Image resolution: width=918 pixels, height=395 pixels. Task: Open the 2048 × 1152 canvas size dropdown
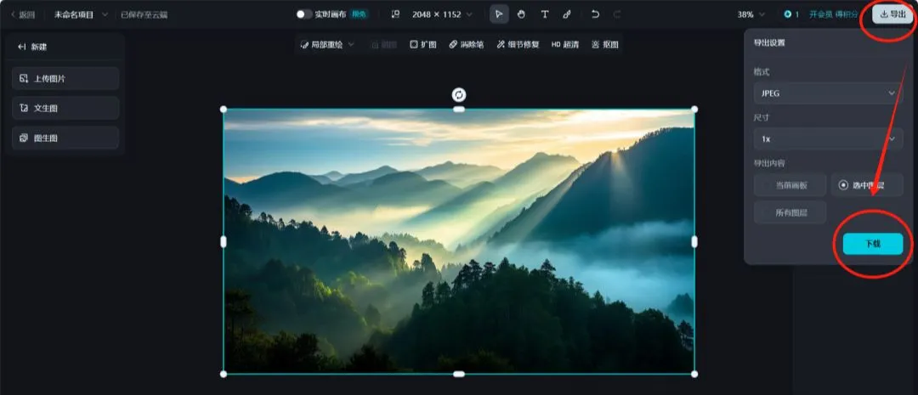point(442,14)
